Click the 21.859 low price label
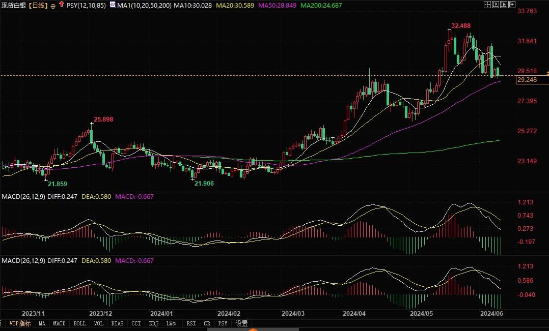Image resolution: width=549 pixels, height=331 pixels. point(58,184)
